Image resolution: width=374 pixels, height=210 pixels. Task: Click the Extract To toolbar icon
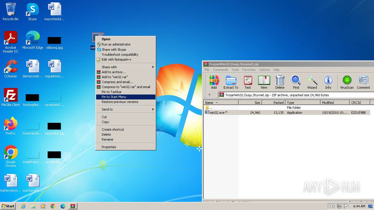[231, 82]
